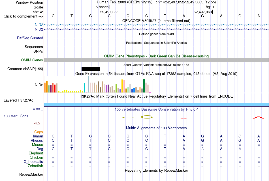Click GENCODE V50lift37 track title
269x181 pixels.
click(x=156, y=21)
